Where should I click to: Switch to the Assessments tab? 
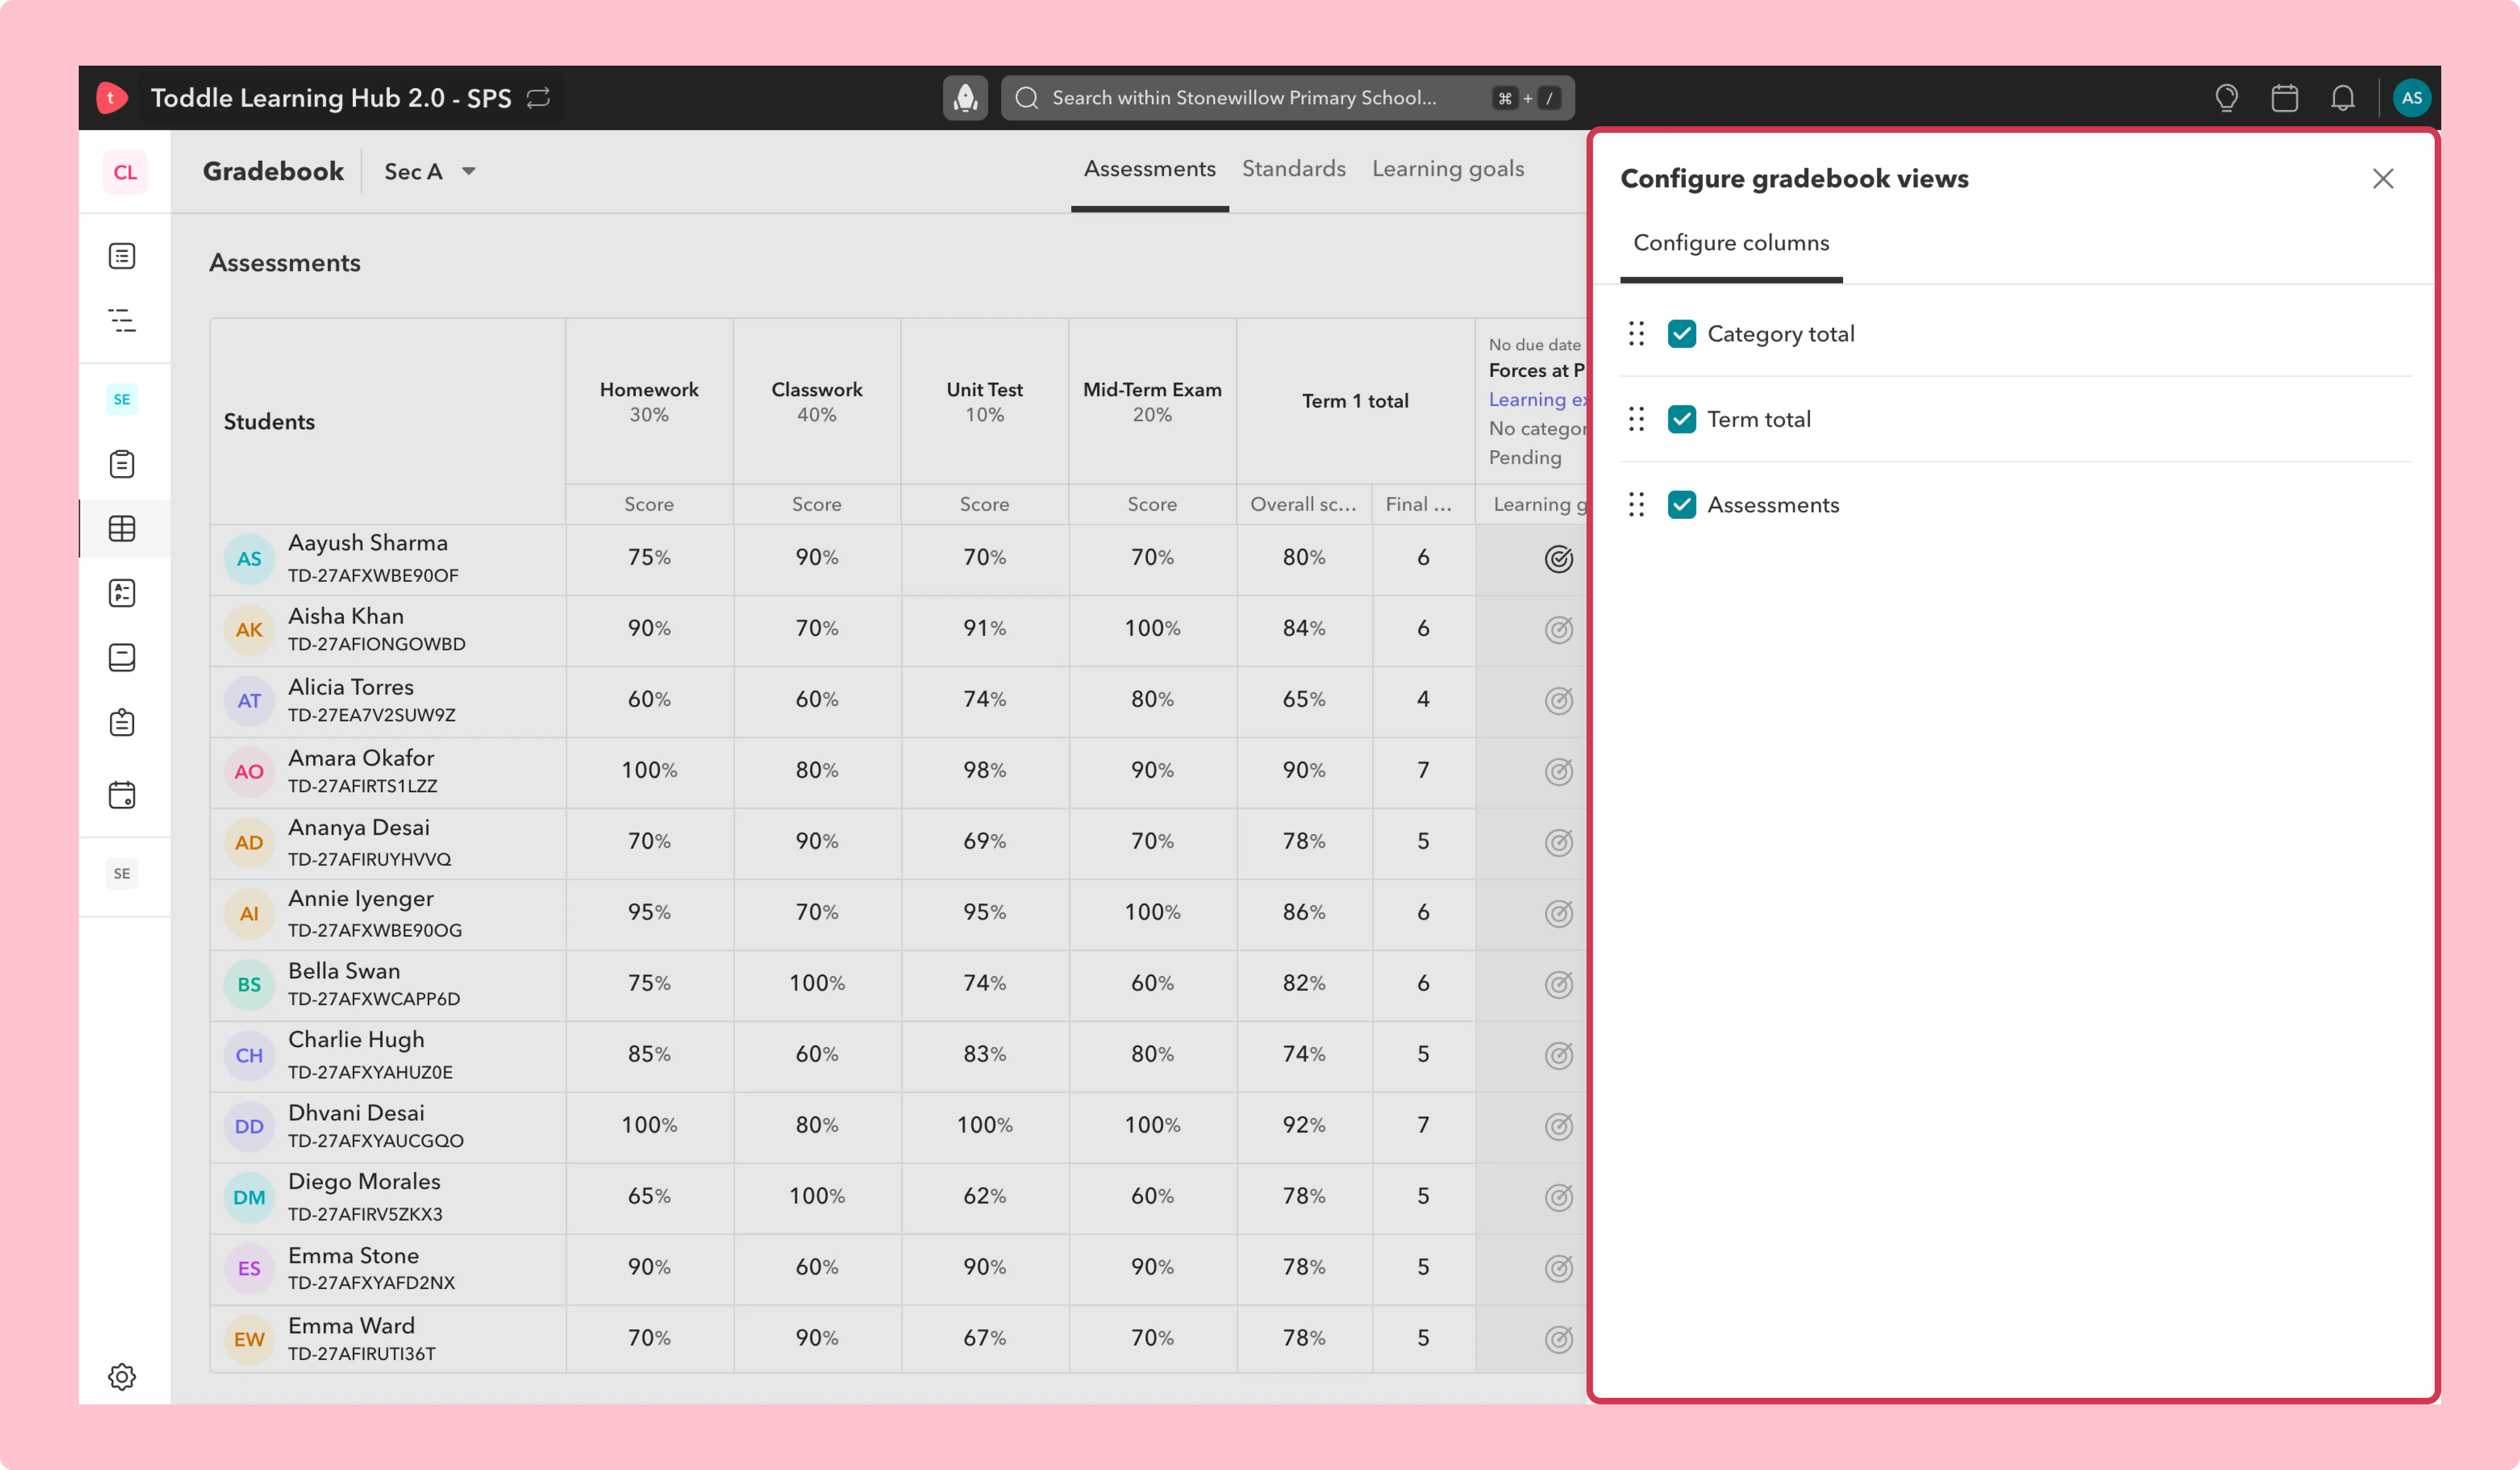[x=1150, y=169]
